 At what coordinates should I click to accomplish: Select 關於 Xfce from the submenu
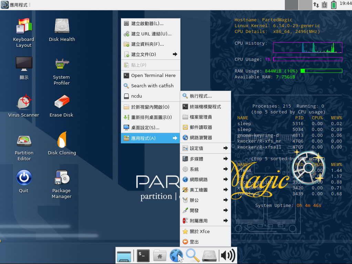tap(205, 231)
